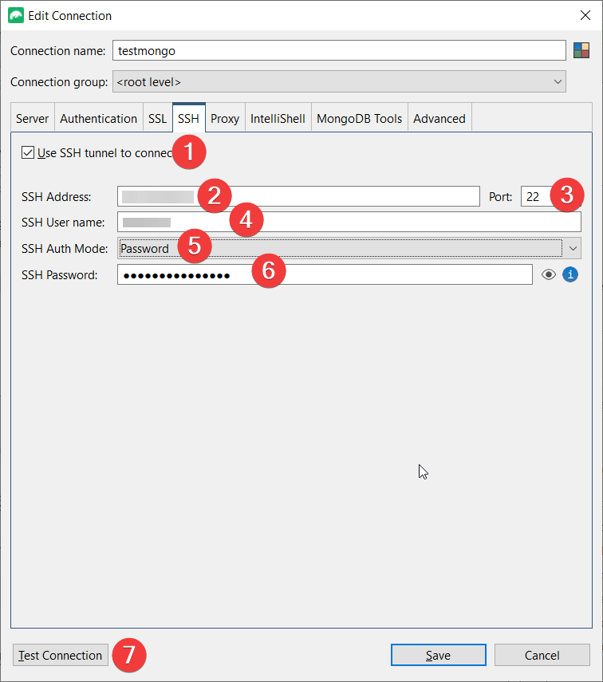
Task: Toggle Use SSH tunnel checkbox
Action: click(29, 153)
